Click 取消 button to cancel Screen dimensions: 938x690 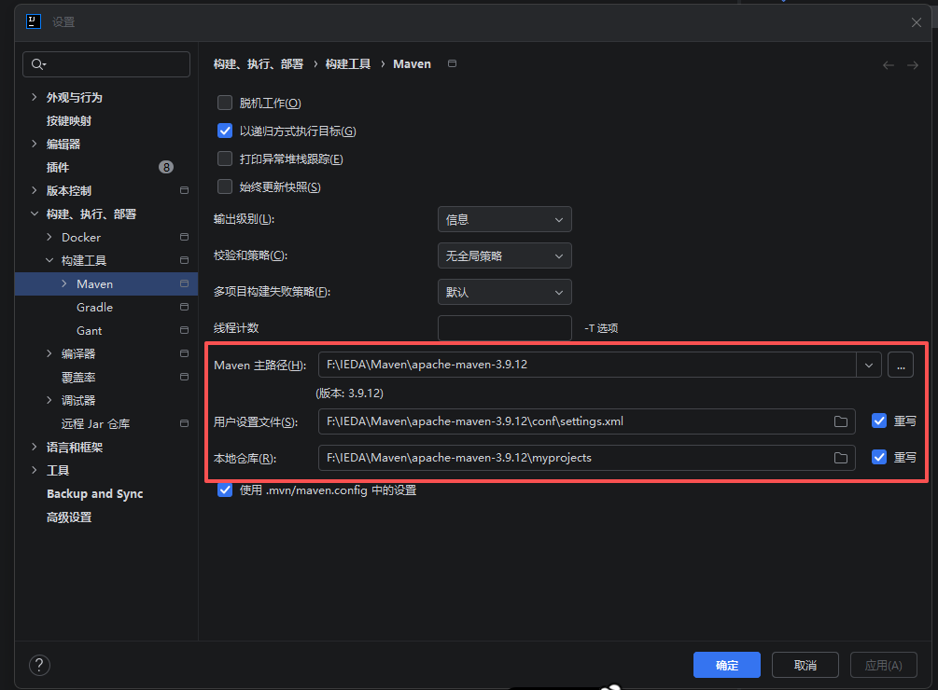pos(805,665)
